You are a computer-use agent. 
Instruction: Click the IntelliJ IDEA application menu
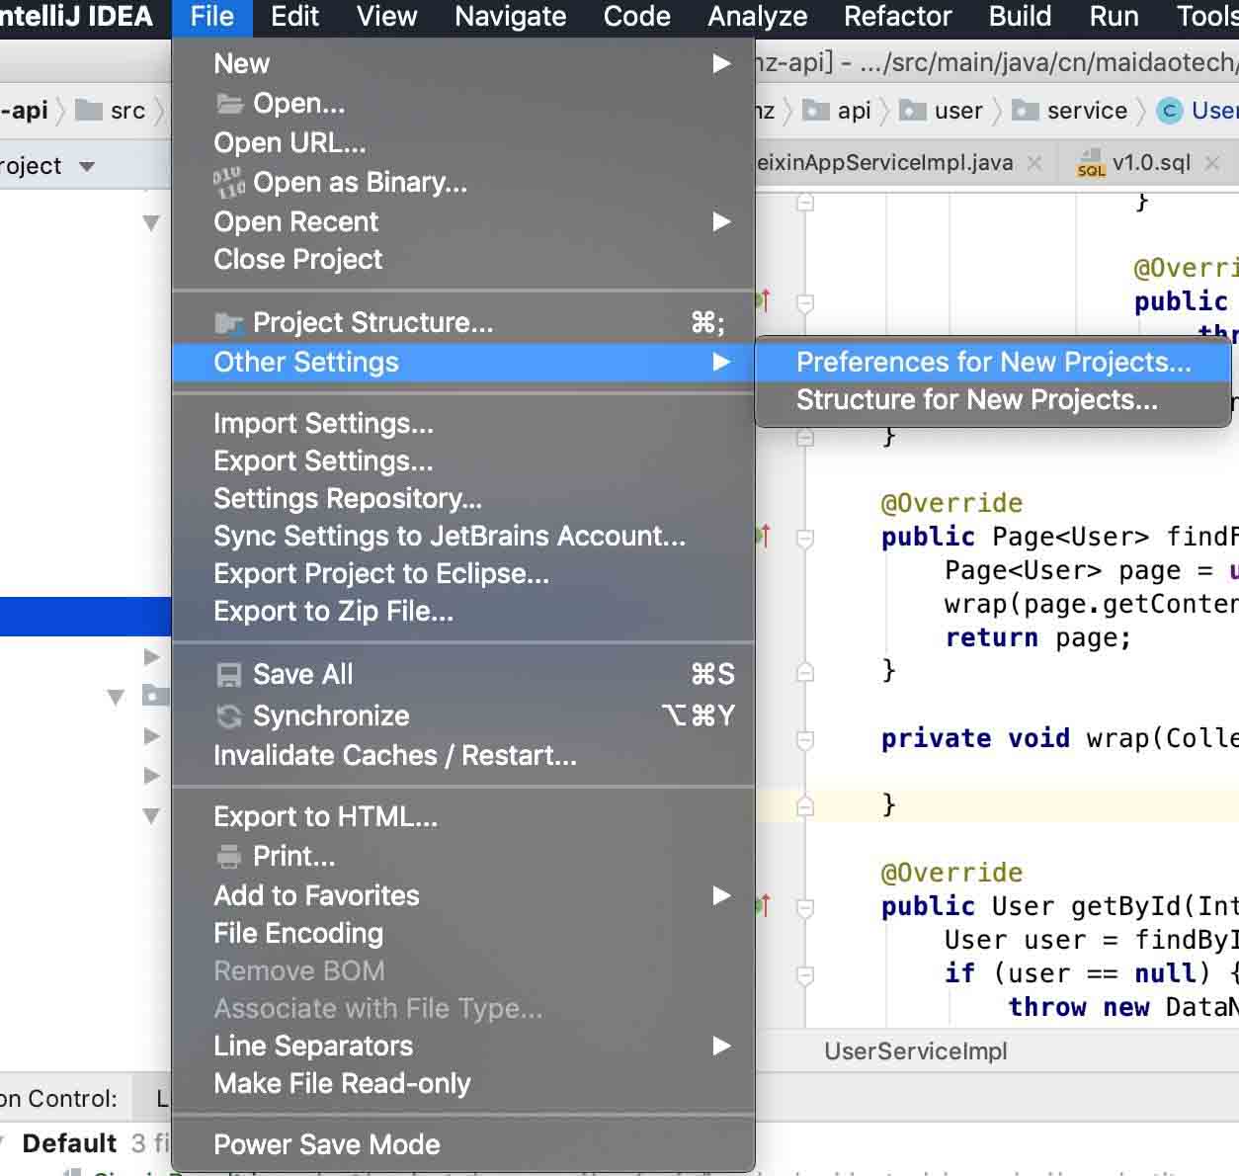pyautogui.click(x=76, y=17)
